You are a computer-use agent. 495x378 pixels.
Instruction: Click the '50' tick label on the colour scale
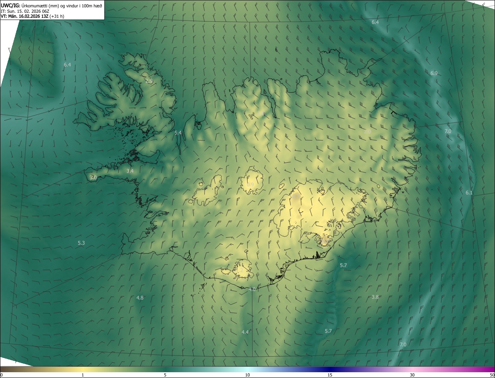[x=492, y=375]
